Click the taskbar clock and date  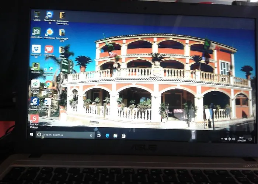point(241,139)
